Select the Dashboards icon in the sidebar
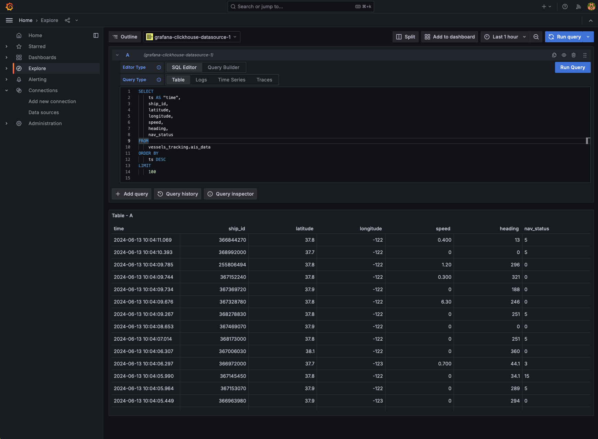 (x=19, y=57)
